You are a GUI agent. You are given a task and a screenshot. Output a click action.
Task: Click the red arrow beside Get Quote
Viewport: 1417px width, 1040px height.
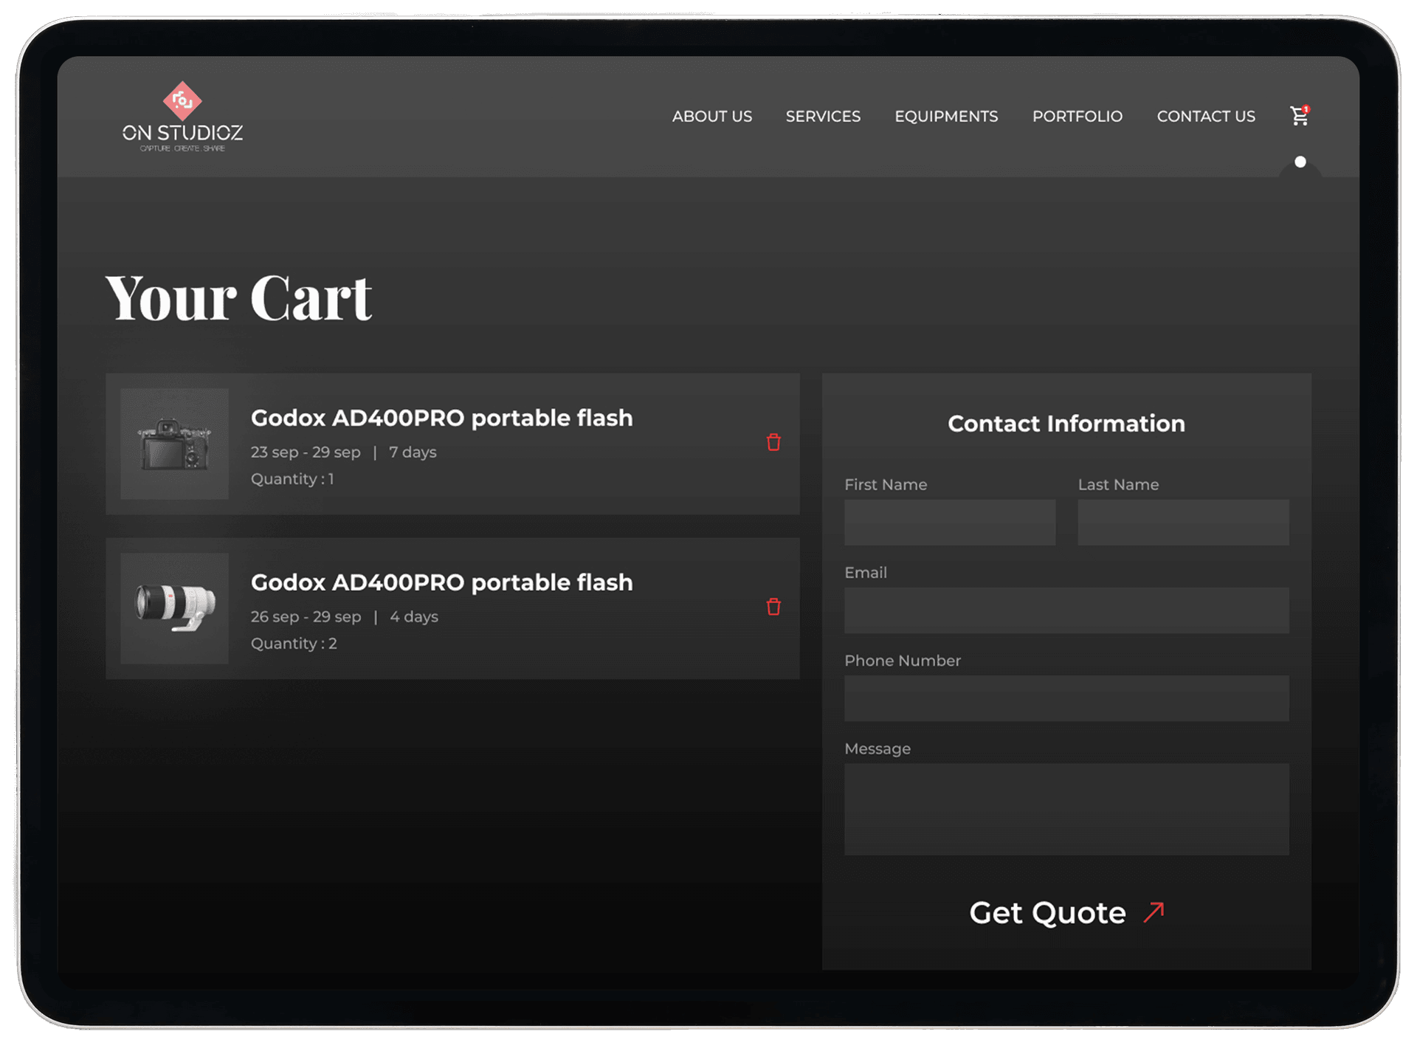pos(1154,912)
